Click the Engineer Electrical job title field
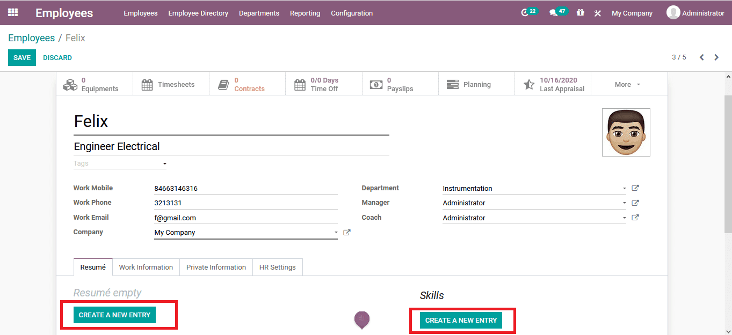This screenshot has height=335, width=732. coord(231,146)
